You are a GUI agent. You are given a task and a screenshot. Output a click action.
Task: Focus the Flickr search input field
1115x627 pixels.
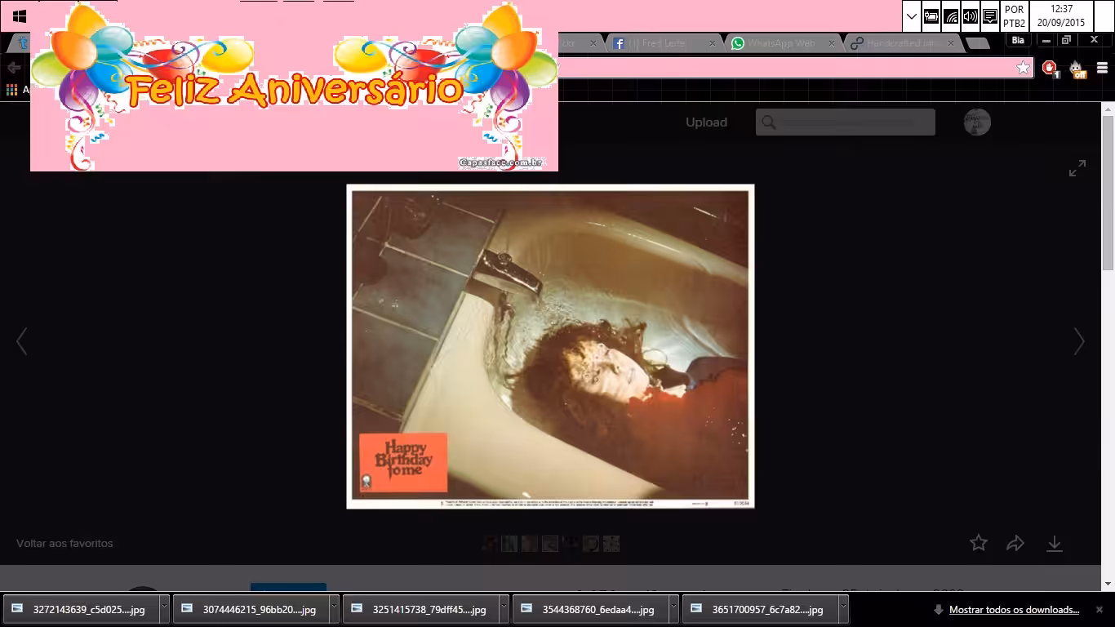tap(845, 122)
